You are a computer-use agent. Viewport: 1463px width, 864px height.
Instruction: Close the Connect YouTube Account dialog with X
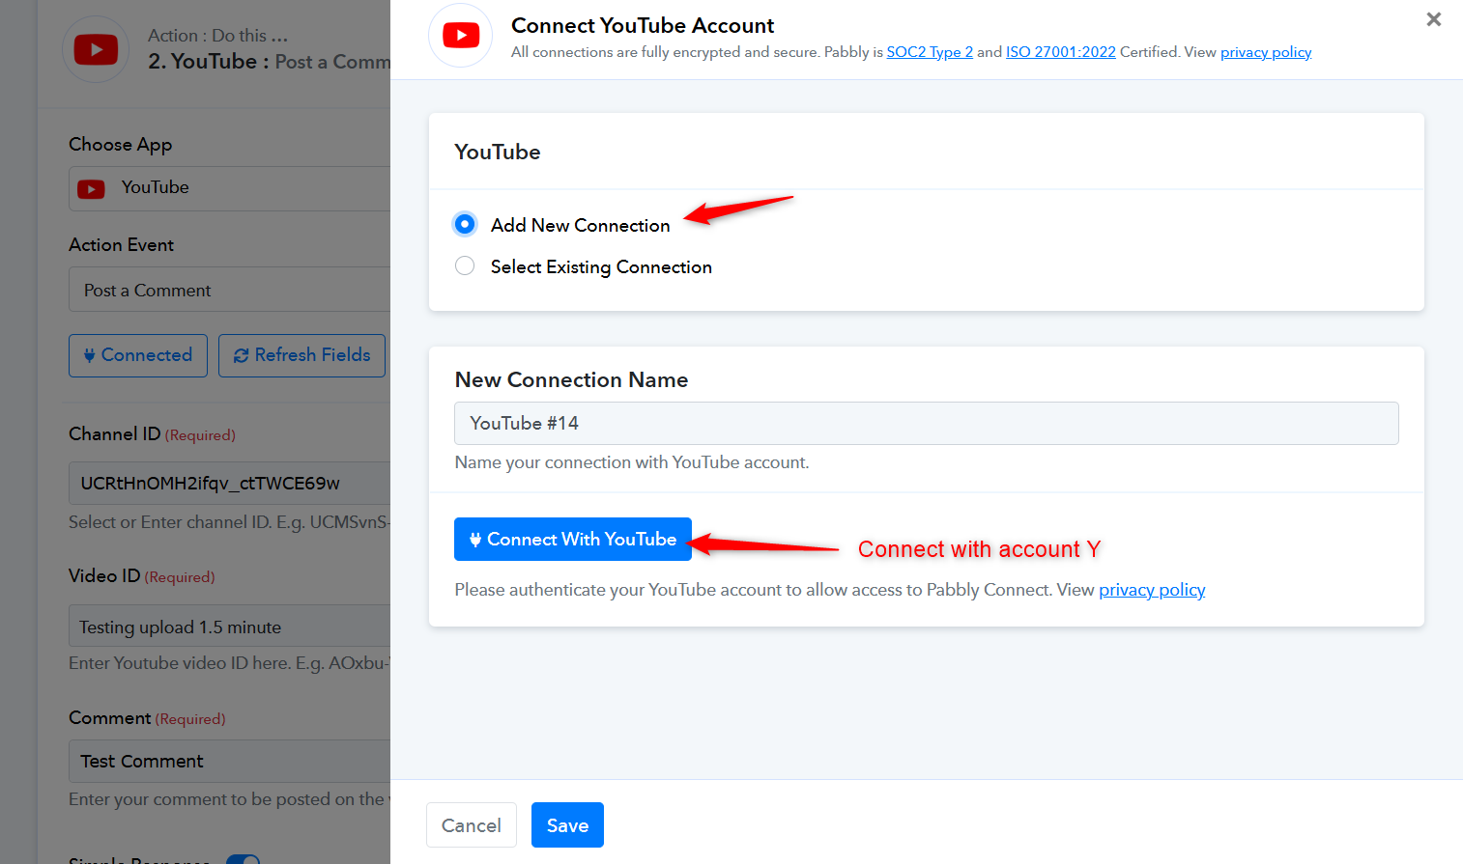tap(1433, 19)
